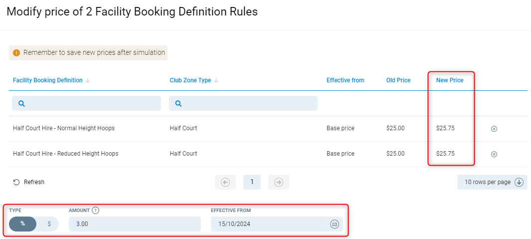Image resolution: width=531 pixels, height=239 pixels.
Task: Click into the Amount input field
Action: pos(135,224)
